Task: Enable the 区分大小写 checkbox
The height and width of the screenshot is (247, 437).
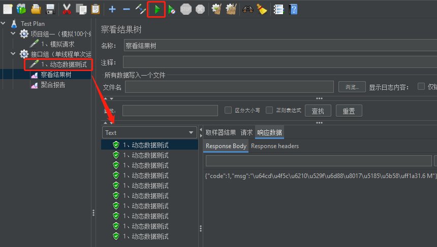Action: click(x=228, y=110)
